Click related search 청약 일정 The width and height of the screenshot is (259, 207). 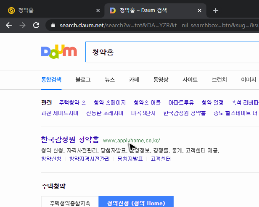click(213, 102)
